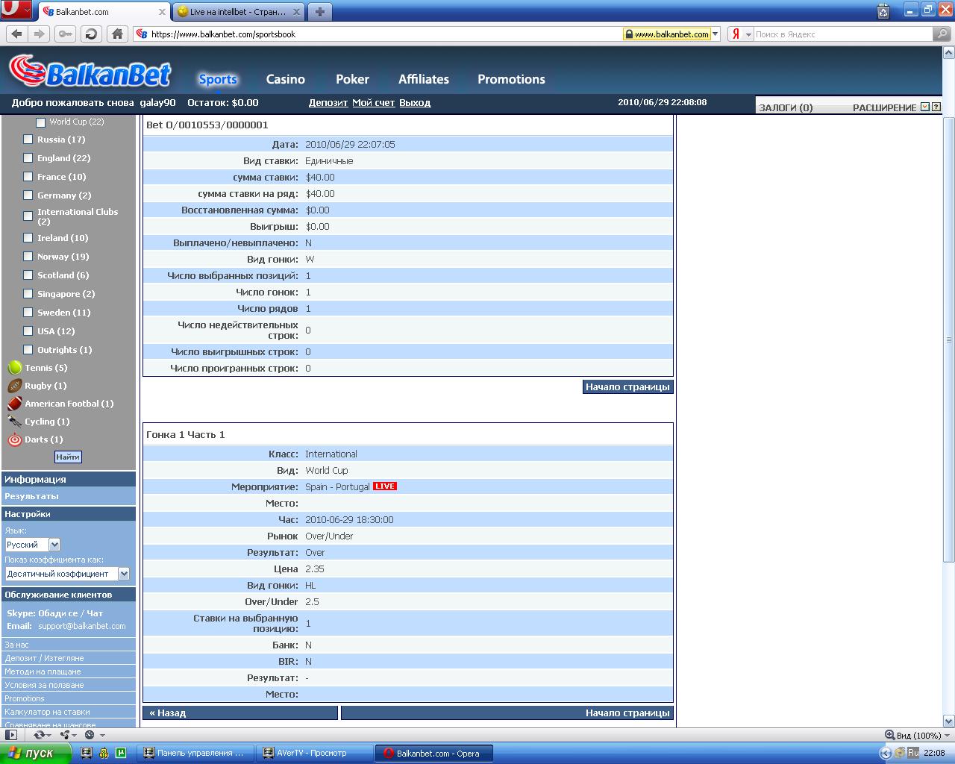Check the England (22) checkbox
The image size is (955, 764).
coord(28,158)
